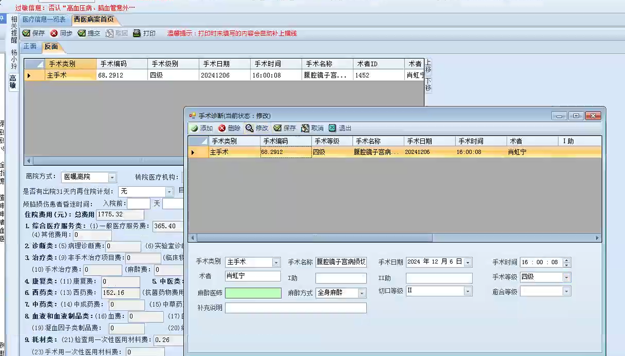This screenshot has height=356, width=625.
Task: Expand the 麻醉方式 dropdown
Action: [x=362, y=293]
